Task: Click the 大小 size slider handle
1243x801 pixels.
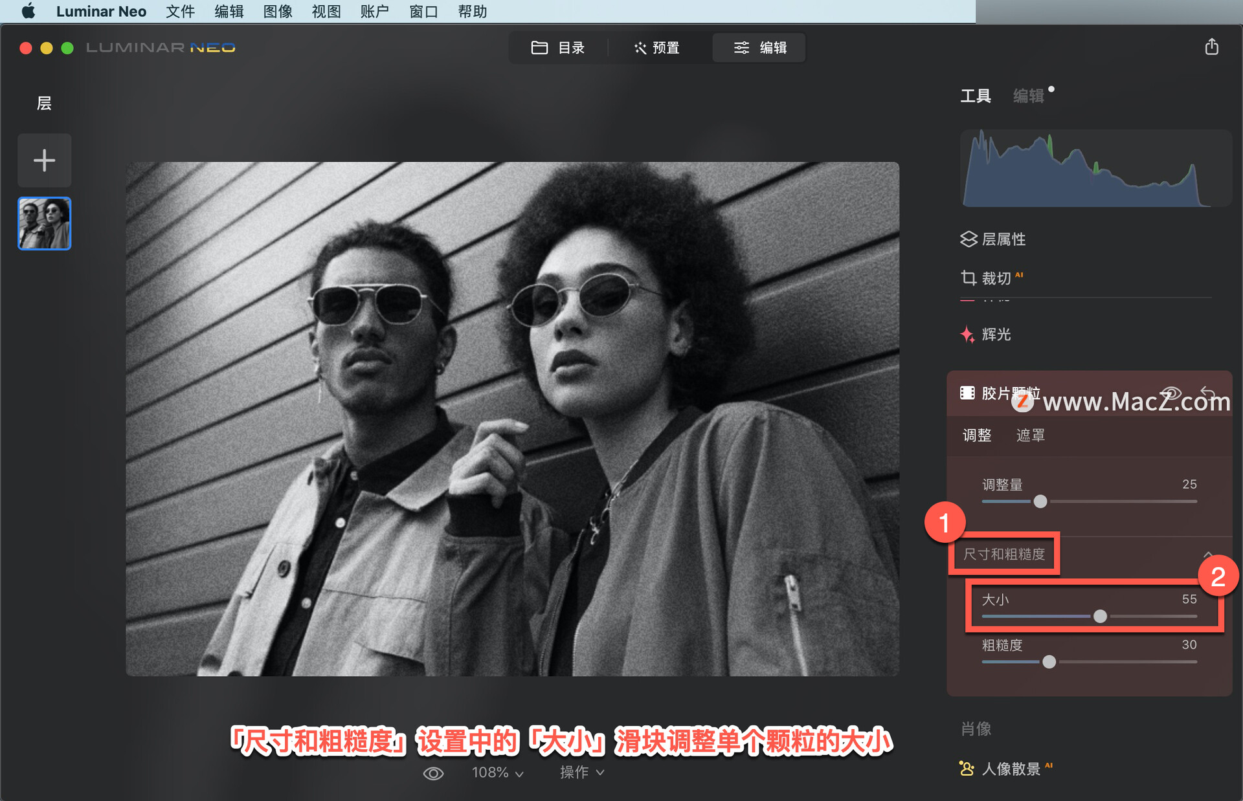Action: tap(1100, 617)
